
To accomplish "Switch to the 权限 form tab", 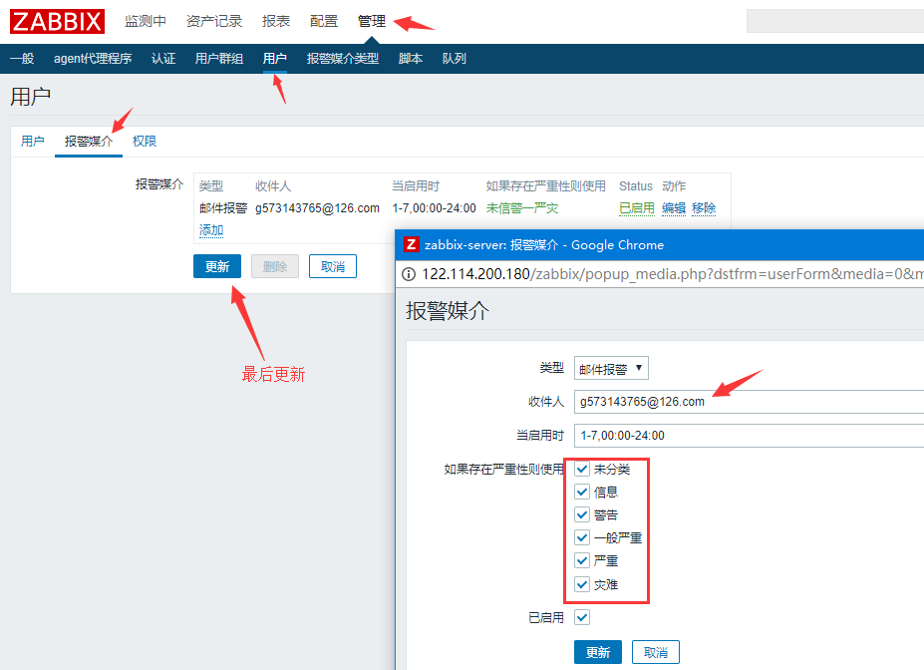I will pos(145,142).
